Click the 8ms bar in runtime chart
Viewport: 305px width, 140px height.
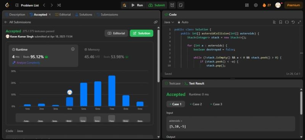126,101
